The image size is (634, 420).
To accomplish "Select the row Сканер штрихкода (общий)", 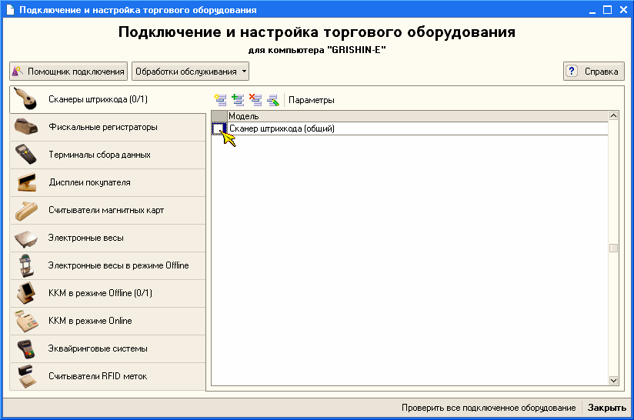I will tap(409, 128).
